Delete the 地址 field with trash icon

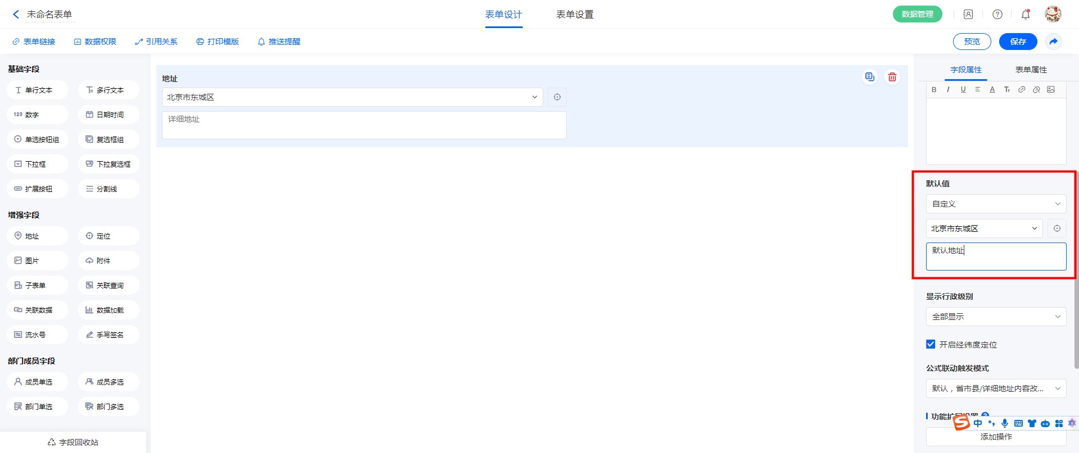click(x=892, y=77)
